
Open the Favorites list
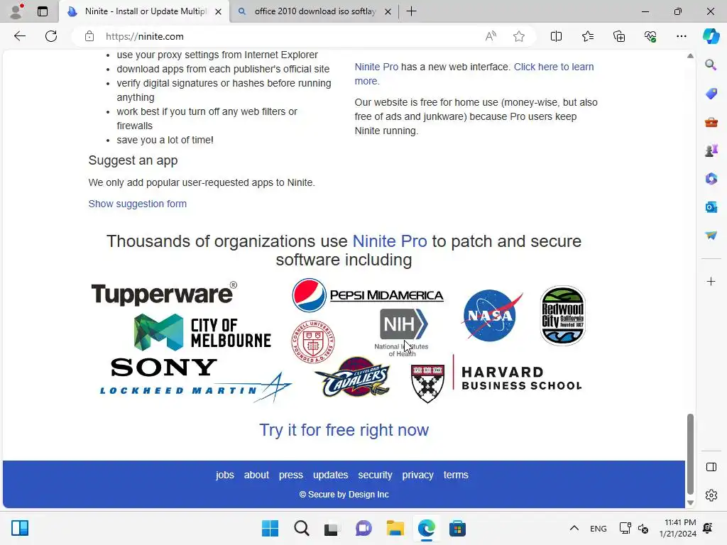pyautogui.click(x=587, y=36)
